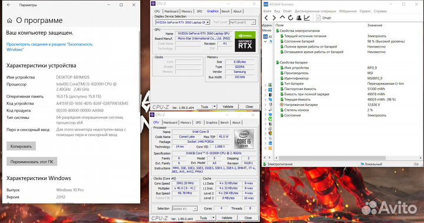The height and width of the screenshot is (223, 424).
Task: Open the AIDA64 graph chart icon
Action: click(x=307, y=18)
